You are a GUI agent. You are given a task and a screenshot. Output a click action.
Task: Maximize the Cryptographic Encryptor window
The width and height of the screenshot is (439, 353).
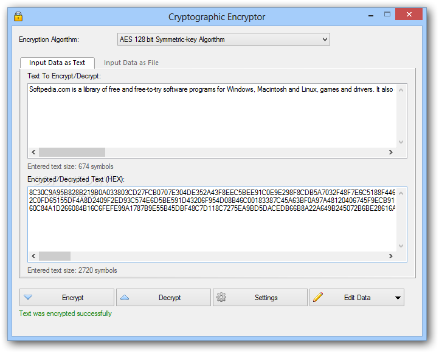387,14
